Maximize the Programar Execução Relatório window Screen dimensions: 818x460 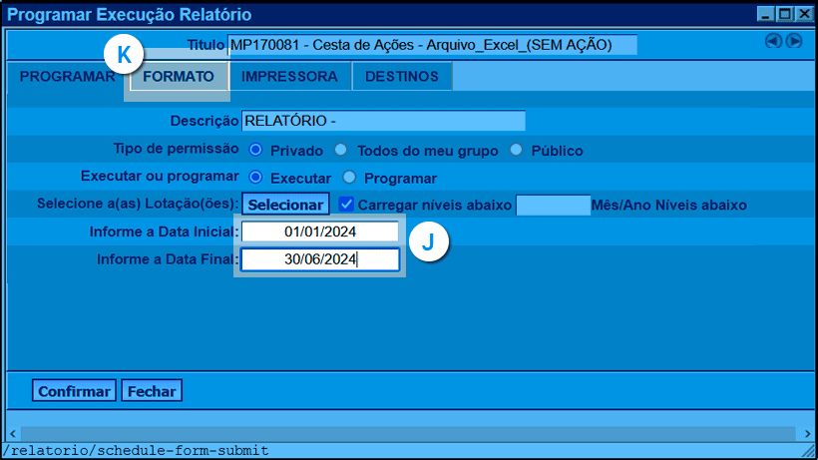785,14
